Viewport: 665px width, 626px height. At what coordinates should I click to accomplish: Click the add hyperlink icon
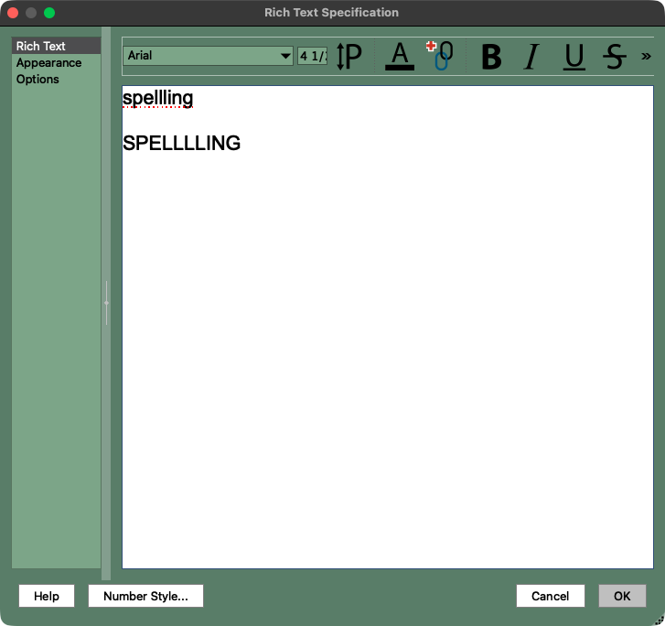tap(441, 57)
